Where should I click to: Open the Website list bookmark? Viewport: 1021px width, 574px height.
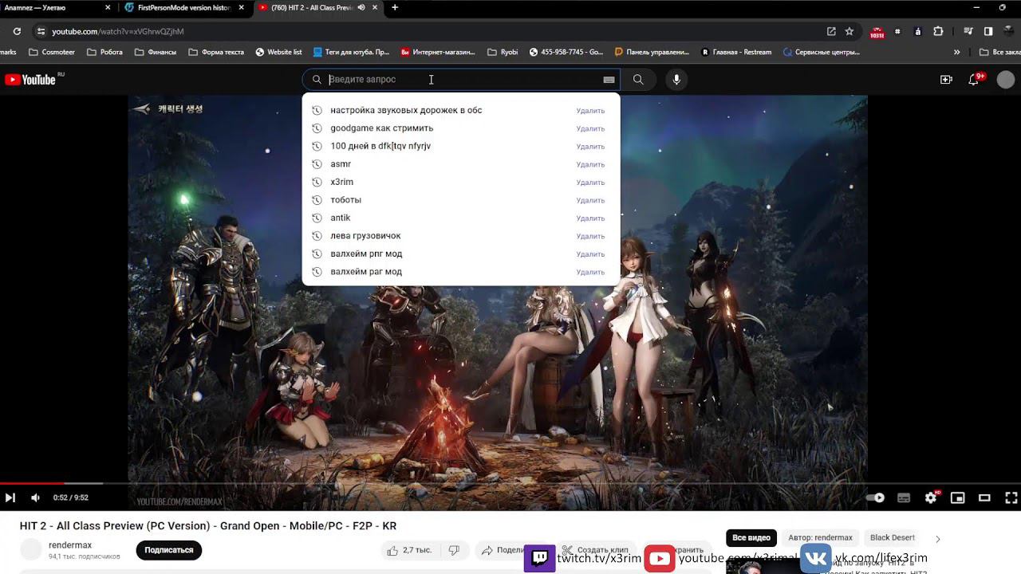(278, 52)
